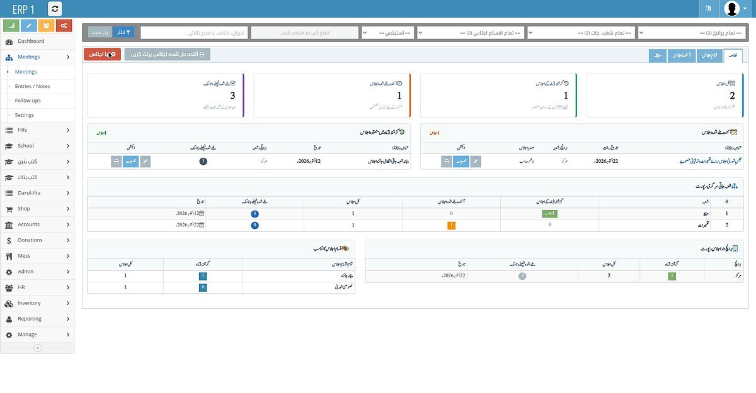Open the orange users shortcut icon

tap(46, 26)
